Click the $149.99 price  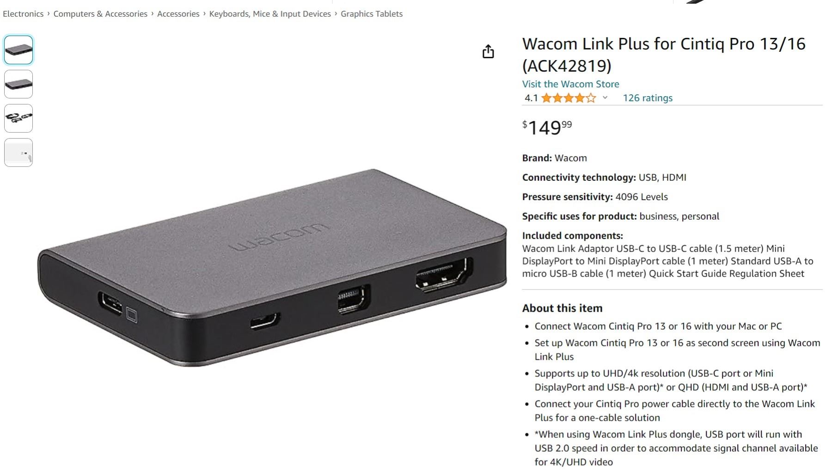pos(547,128)
